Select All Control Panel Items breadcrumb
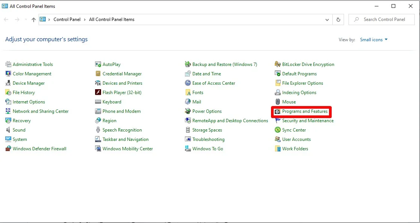 coord(112,19)
